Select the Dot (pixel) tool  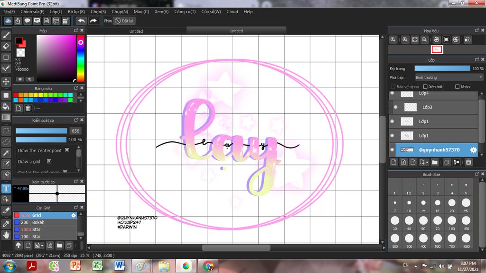pos(6,68)
